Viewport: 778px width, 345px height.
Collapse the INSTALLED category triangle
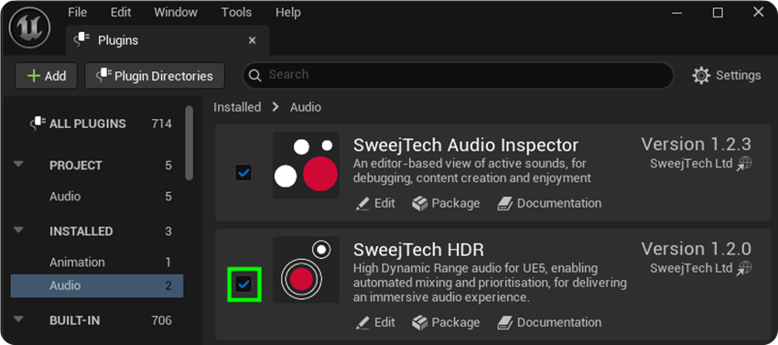point(19,231)
